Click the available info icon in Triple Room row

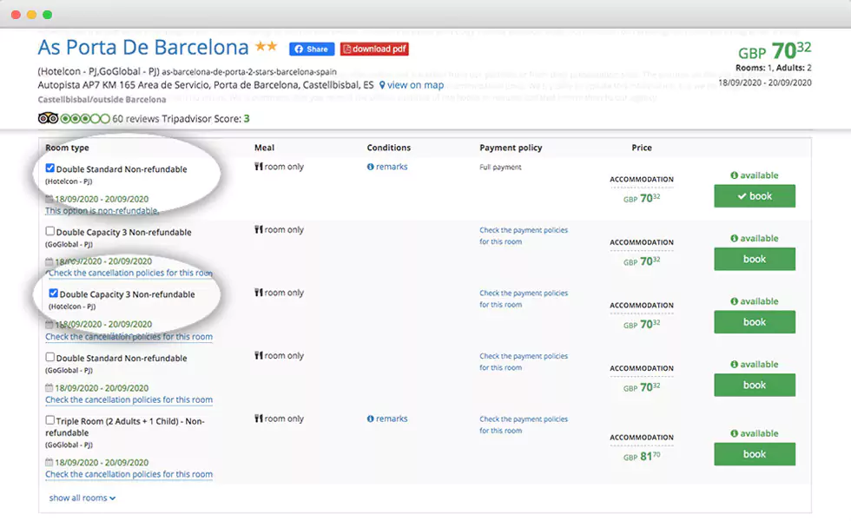pos(735,433)
